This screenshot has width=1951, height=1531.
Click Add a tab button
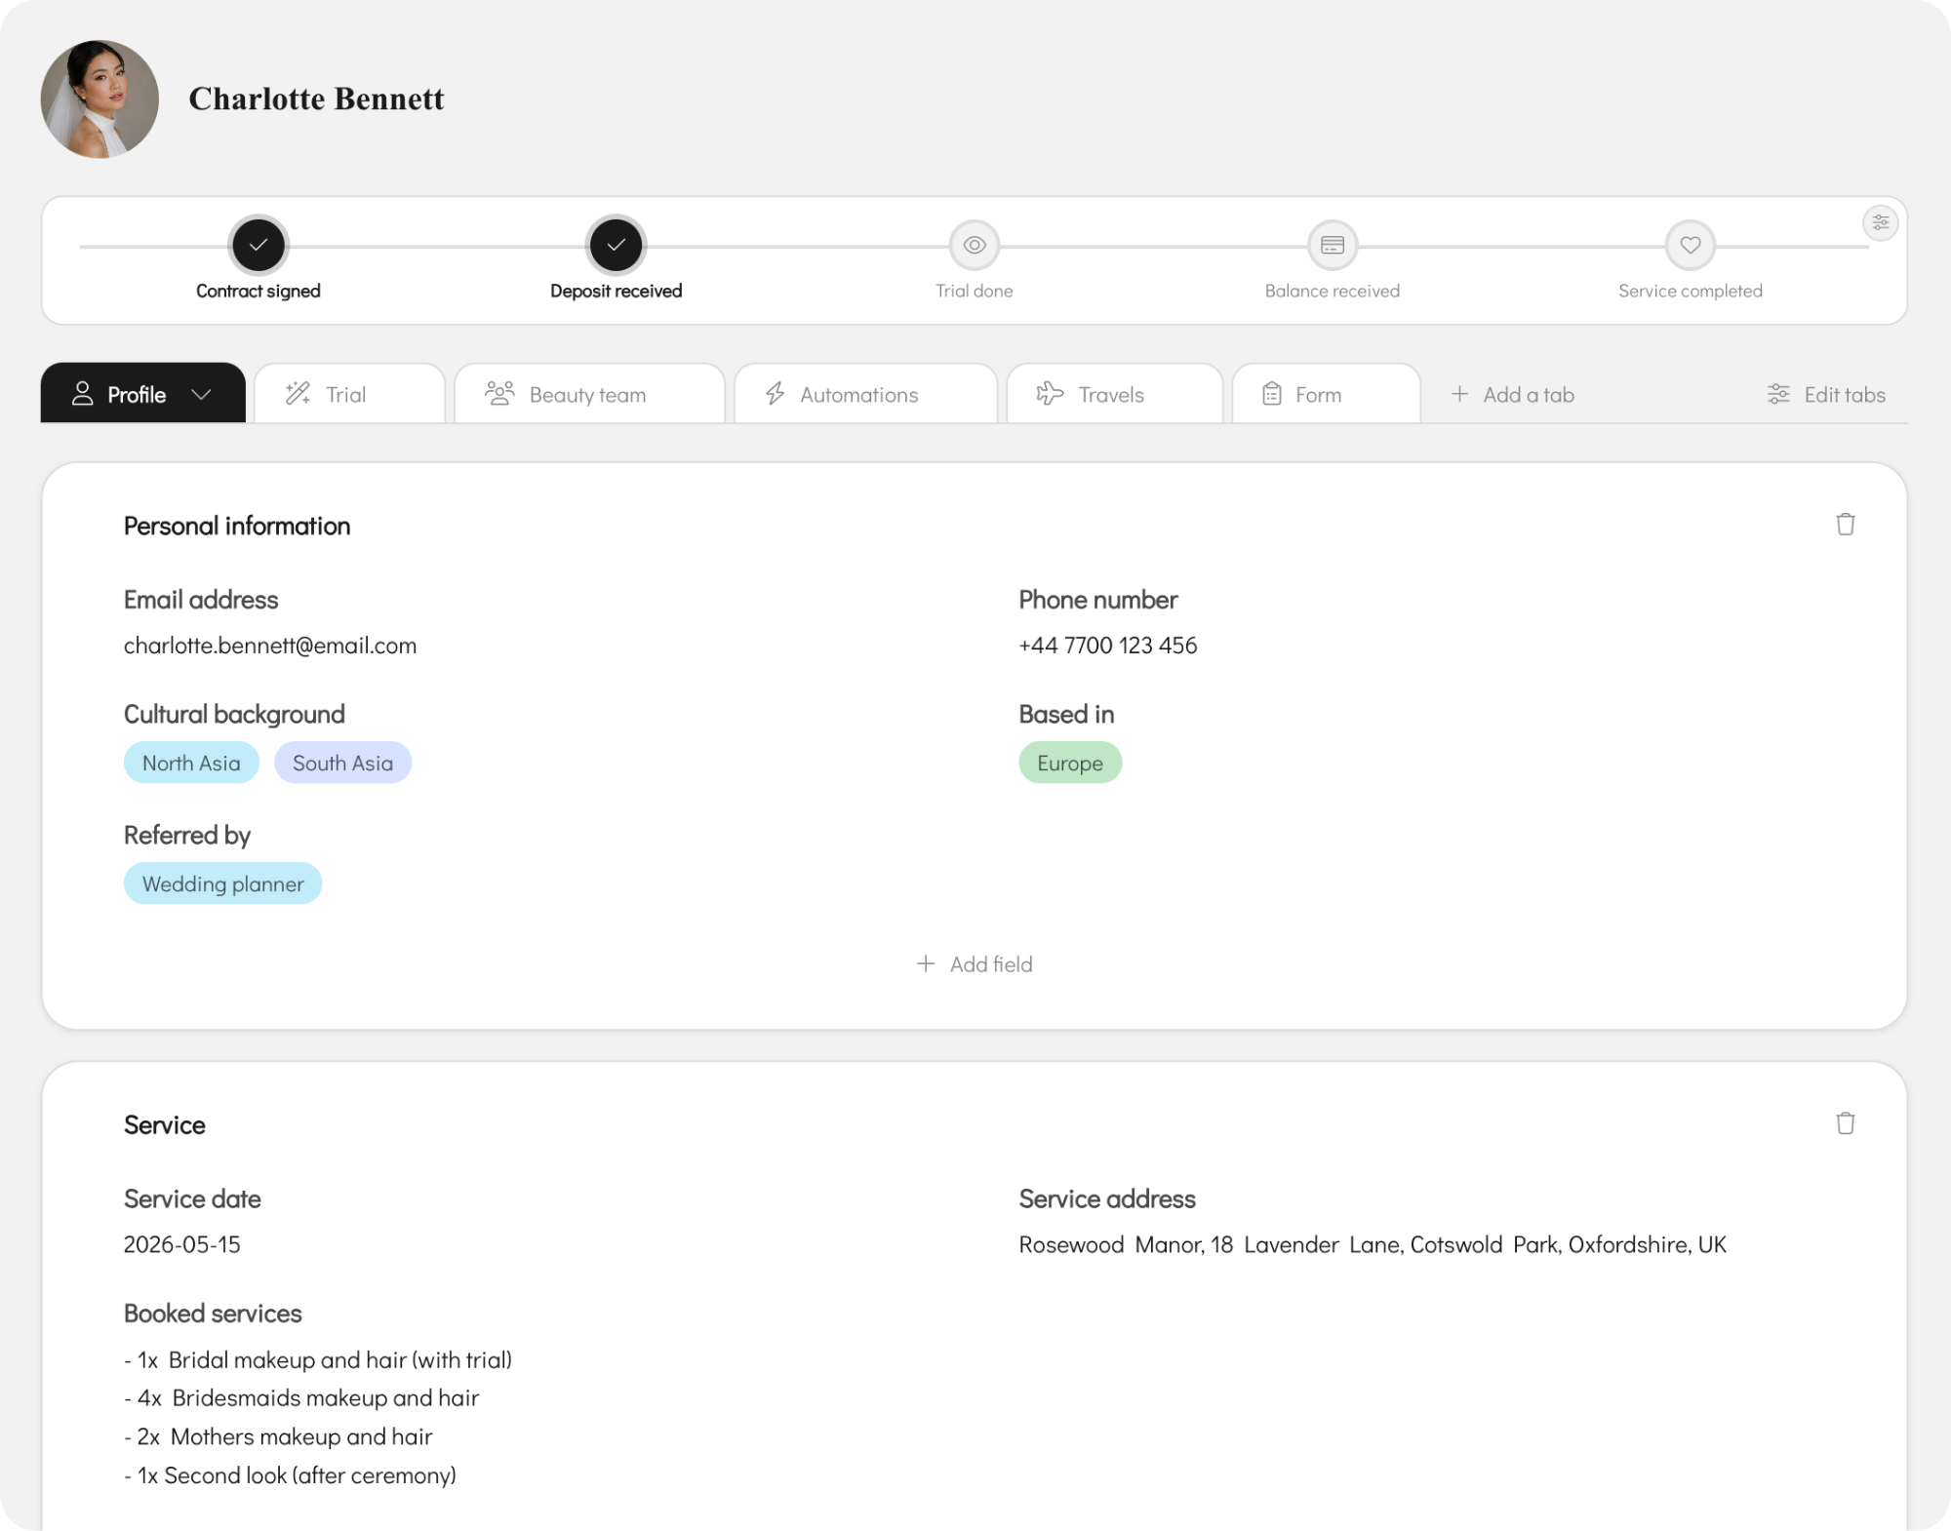coord(1512,394)
